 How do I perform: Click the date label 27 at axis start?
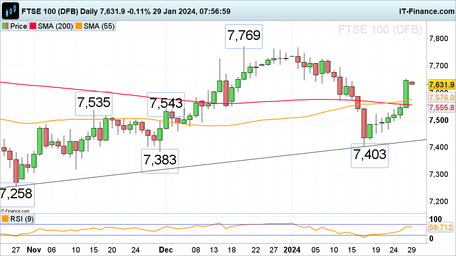point(16,250)
